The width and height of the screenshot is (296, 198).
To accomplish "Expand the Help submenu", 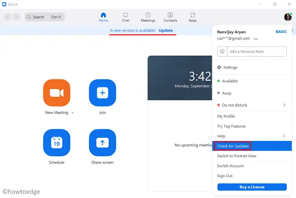I will 284,136.
